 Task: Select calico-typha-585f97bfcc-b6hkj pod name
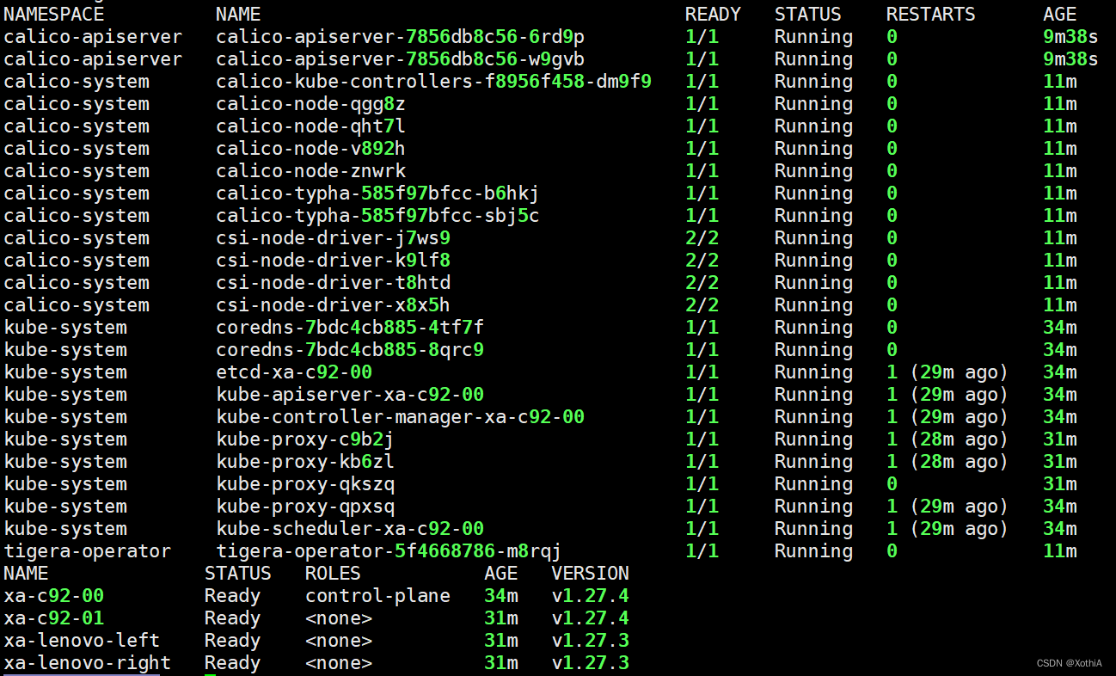pyautogui.click(x=377, y=194)
